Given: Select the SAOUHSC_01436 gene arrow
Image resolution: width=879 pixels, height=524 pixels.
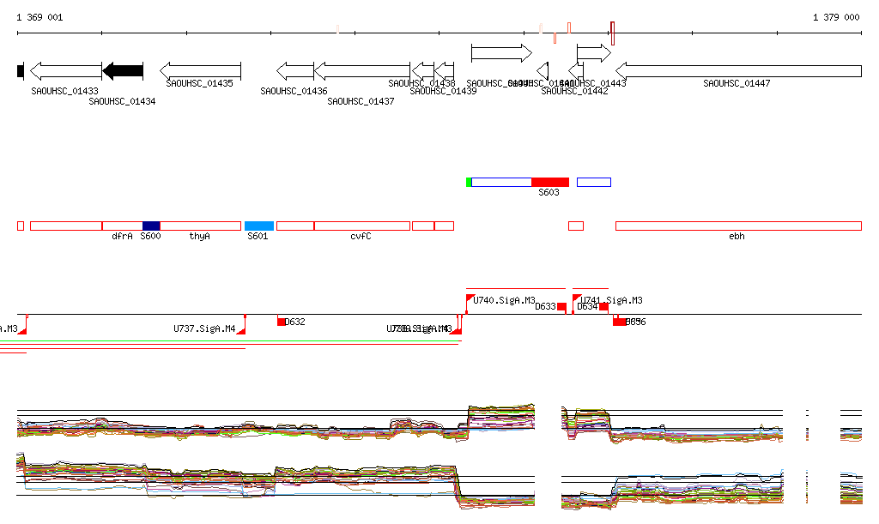Looking at the screenshot, I should (295, 71).
